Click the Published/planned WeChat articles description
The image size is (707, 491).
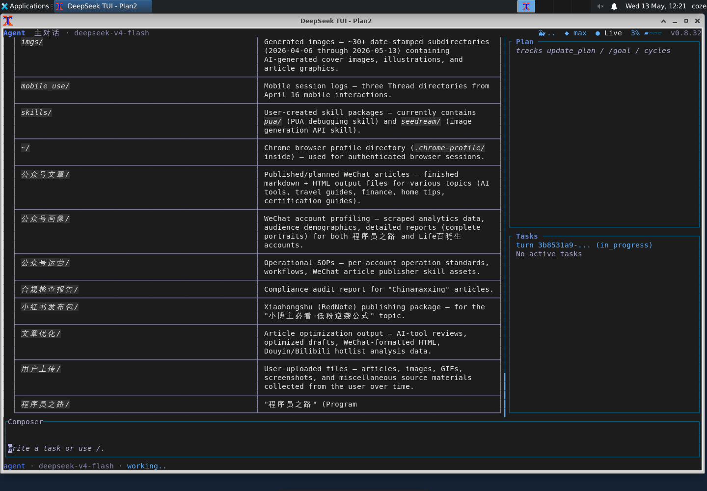click(x=379, y=188)
